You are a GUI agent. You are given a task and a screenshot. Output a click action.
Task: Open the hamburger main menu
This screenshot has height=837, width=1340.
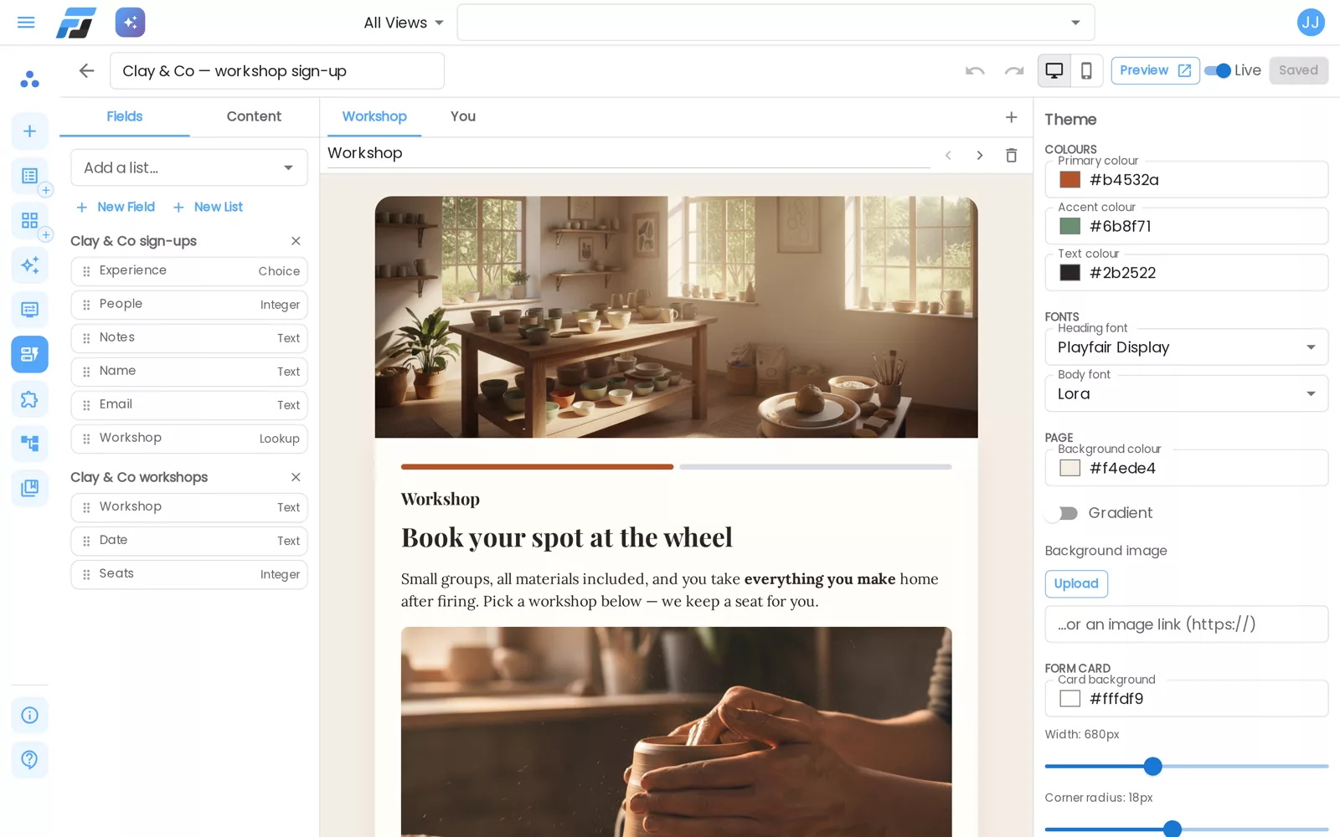[x=26, y=23]
